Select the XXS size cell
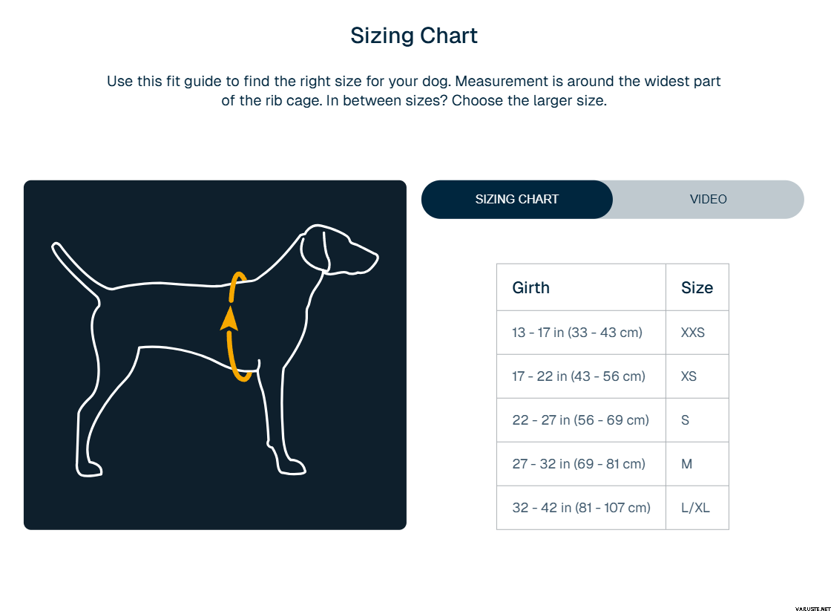831x611 pixels. [693, 332]
